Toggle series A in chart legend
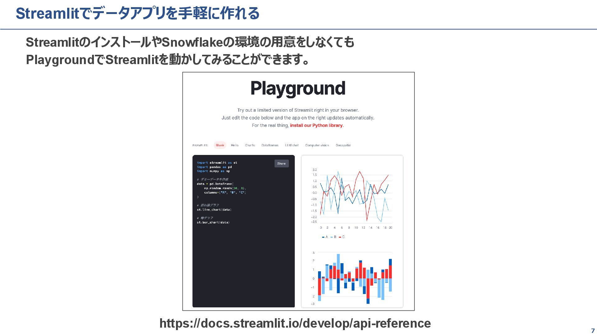Screen dimensions: 597x336 coord(325,237)
